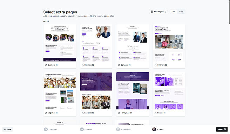Click the Master step icon
The width and height of the screenshot is (230, 134).
(82, 129)
